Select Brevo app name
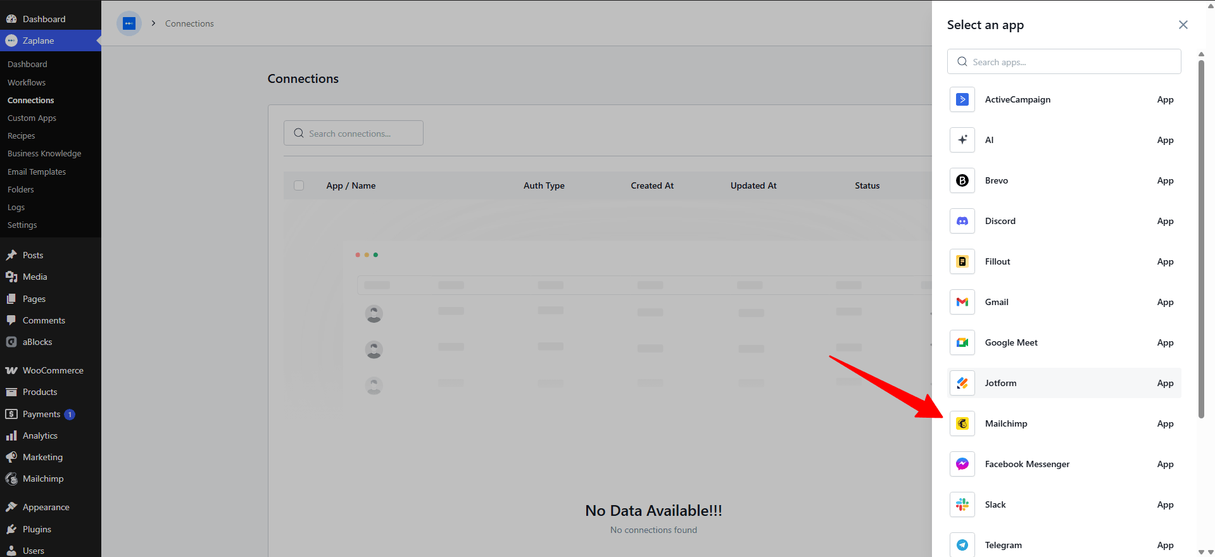 click(997, 180)
